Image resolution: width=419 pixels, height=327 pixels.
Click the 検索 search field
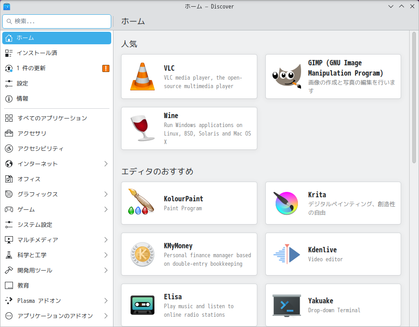click(57, 21)
